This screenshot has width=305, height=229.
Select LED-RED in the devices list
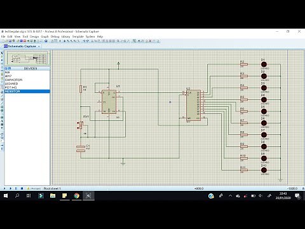pyautogui.click(x=27, y=83)
